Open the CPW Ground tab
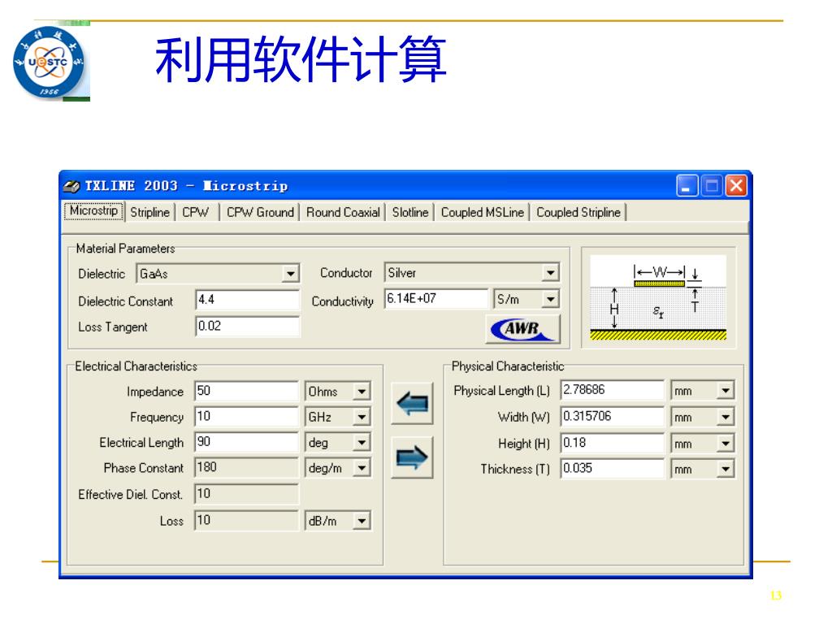 (260, 212)
